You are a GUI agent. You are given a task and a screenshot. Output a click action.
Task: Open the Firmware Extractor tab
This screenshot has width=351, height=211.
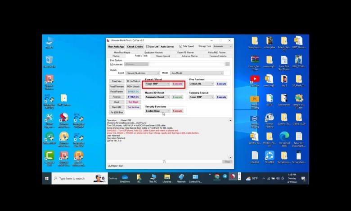218,56
